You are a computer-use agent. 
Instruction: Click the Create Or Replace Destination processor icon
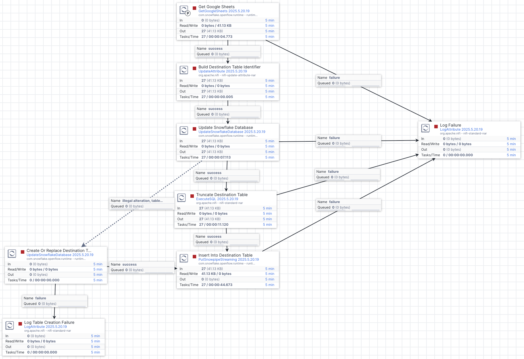(x=12, y=253)
